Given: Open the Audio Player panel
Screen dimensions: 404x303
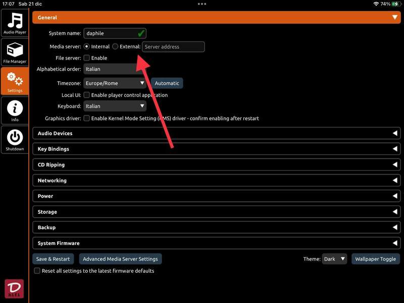Looking at the screenshot, I should (x=15, y=23).
